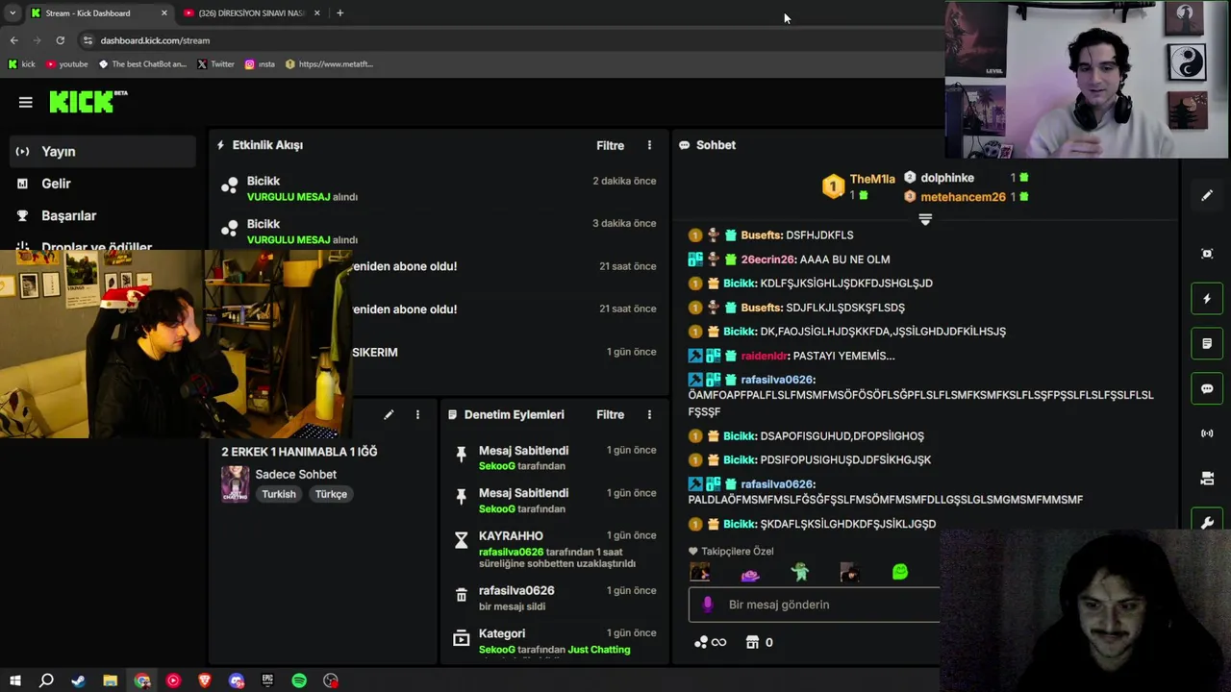Click the Kick BETA logo
1231x692 pixels.
(x=88, y=101)
